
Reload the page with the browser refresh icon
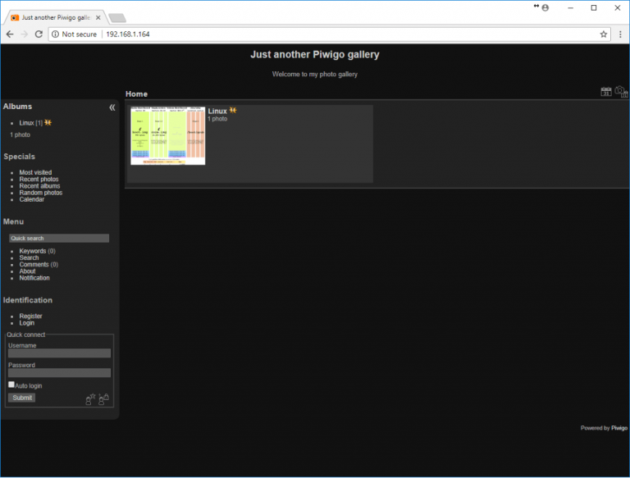(39, 34)
